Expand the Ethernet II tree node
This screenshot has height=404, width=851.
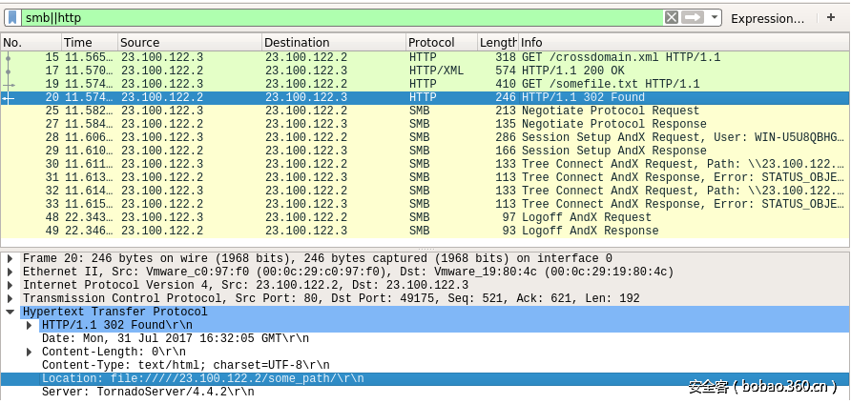coord(10,273)
